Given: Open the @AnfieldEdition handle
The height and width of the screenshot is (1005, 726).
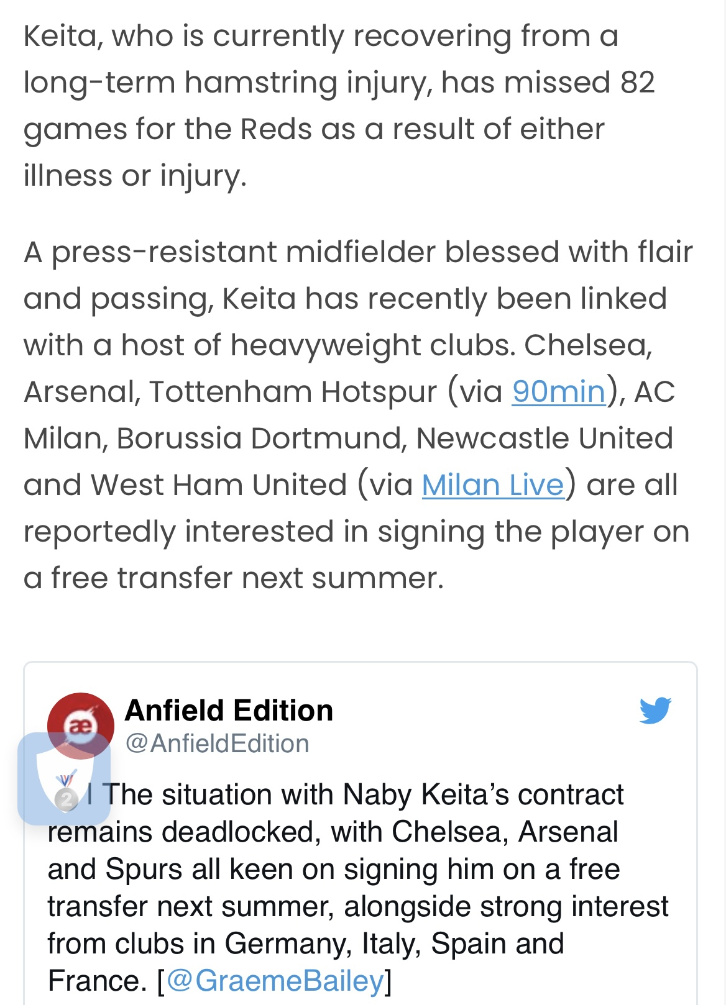Looking at the screenshot, I should click(x=217, y=744).
